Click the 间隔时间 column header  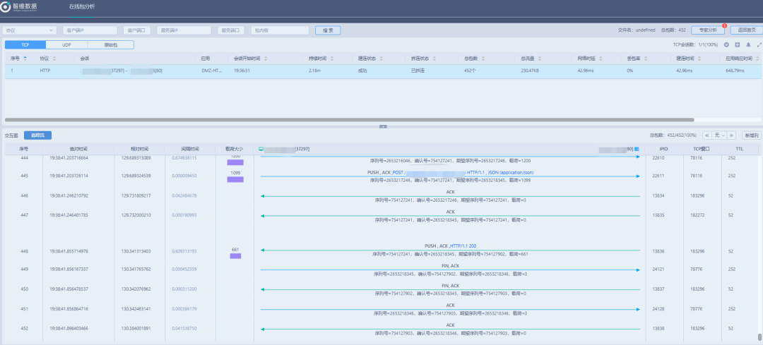point(191,149)
